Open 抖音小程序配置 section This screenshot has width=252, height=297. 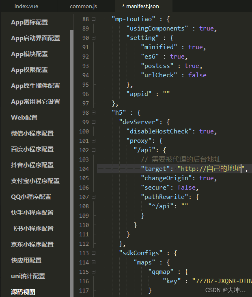[32, 165]
